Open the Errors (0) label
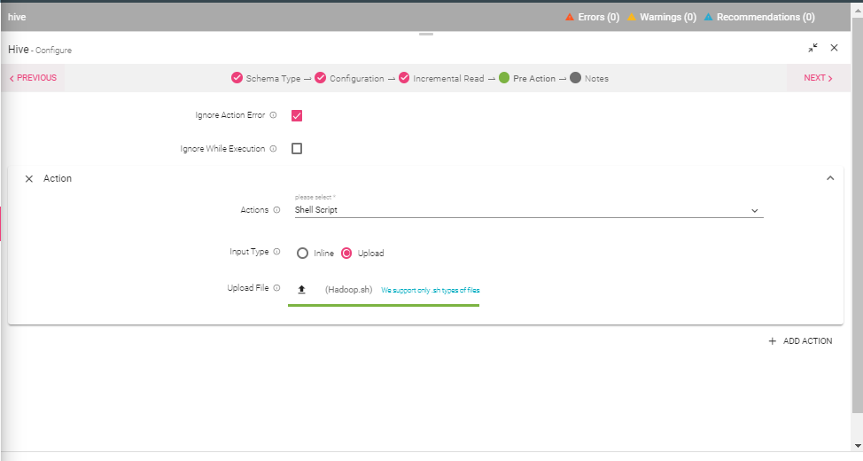Image resolution: width=863 pixels, height=461 pixels. tap(599, 17)
